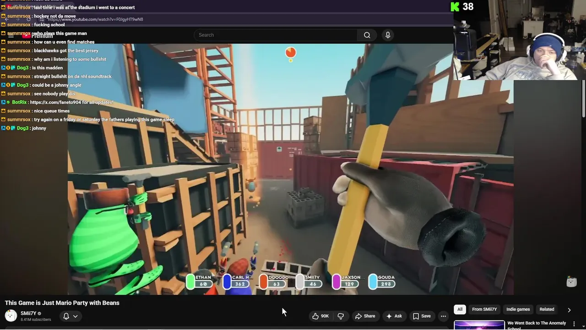Show more chips with right arrow
The height and width of the screenshot is (330, 586).
[569, 310]
